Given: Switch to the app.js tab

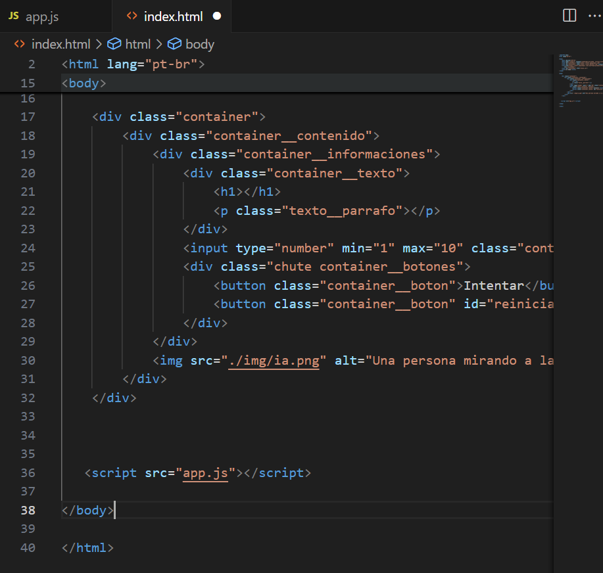Looking at the screenshot, I should [42, 16].
